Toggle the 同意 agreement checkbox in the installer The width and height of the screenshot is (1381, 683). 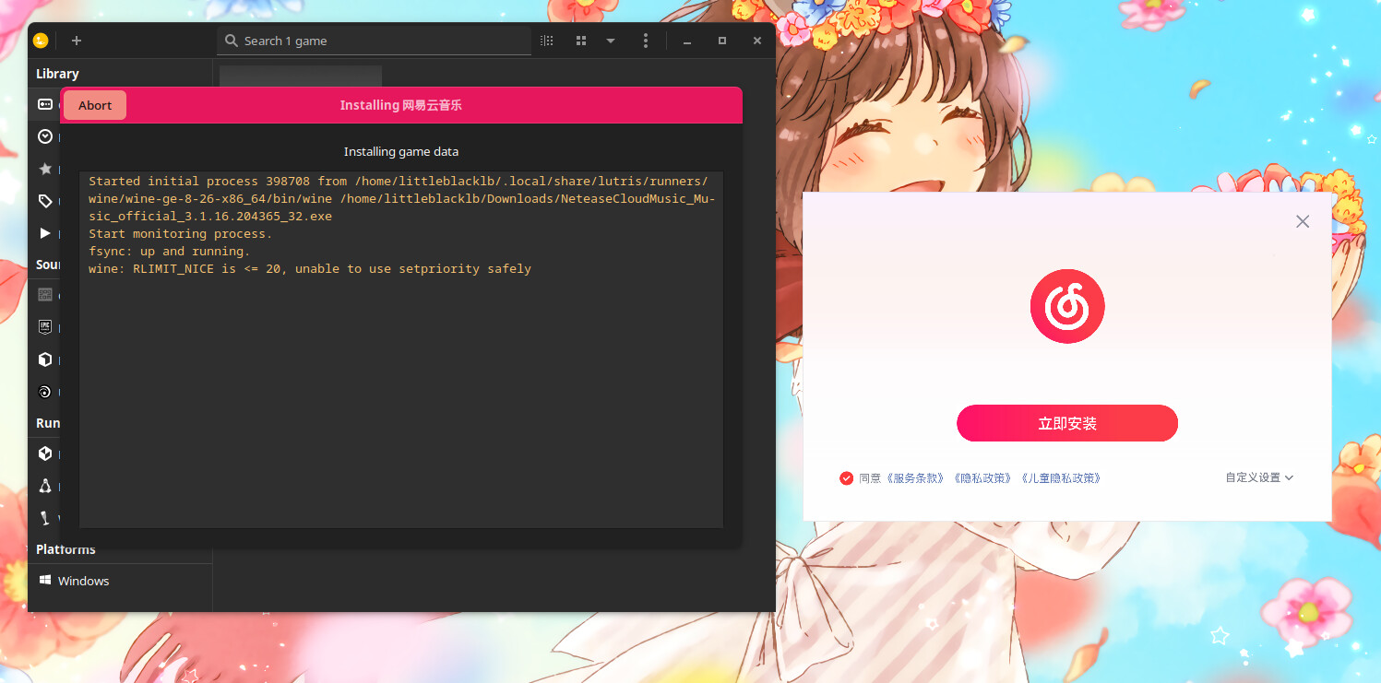point(846,477)
